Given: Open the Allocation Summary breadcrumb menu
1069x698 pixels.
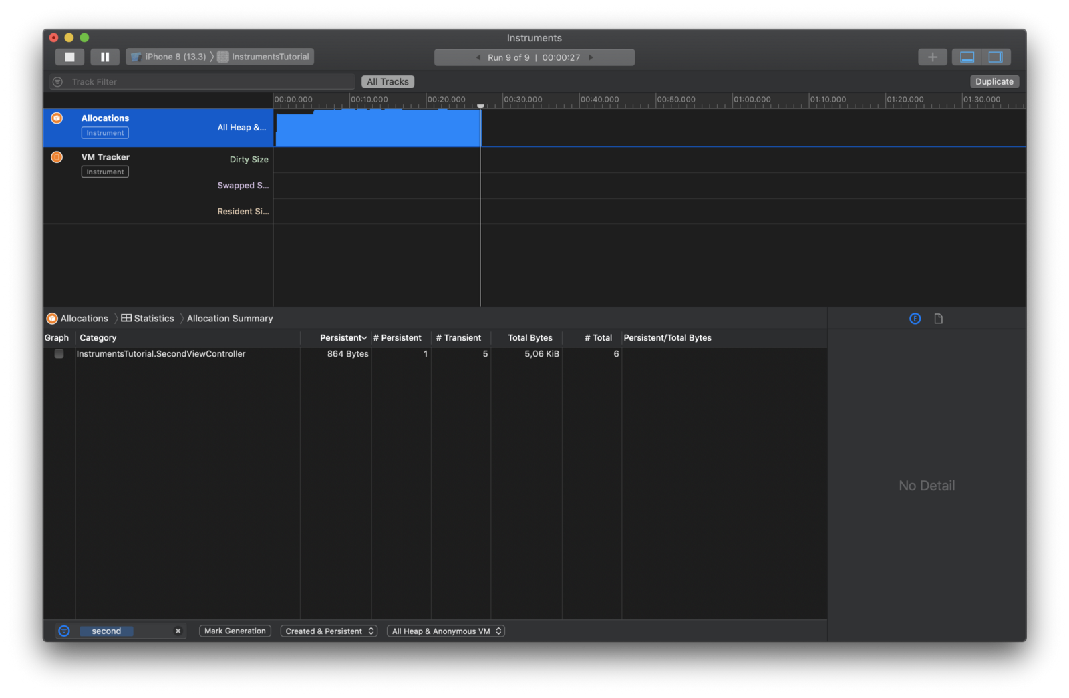Looking at the screenshot, I should [230, 319].
